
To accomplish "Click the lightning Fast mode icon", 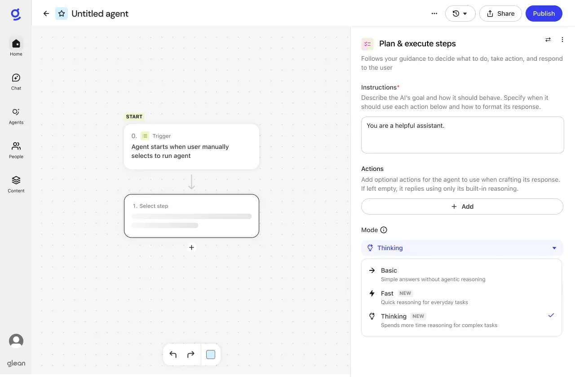I will pos(372,293).
